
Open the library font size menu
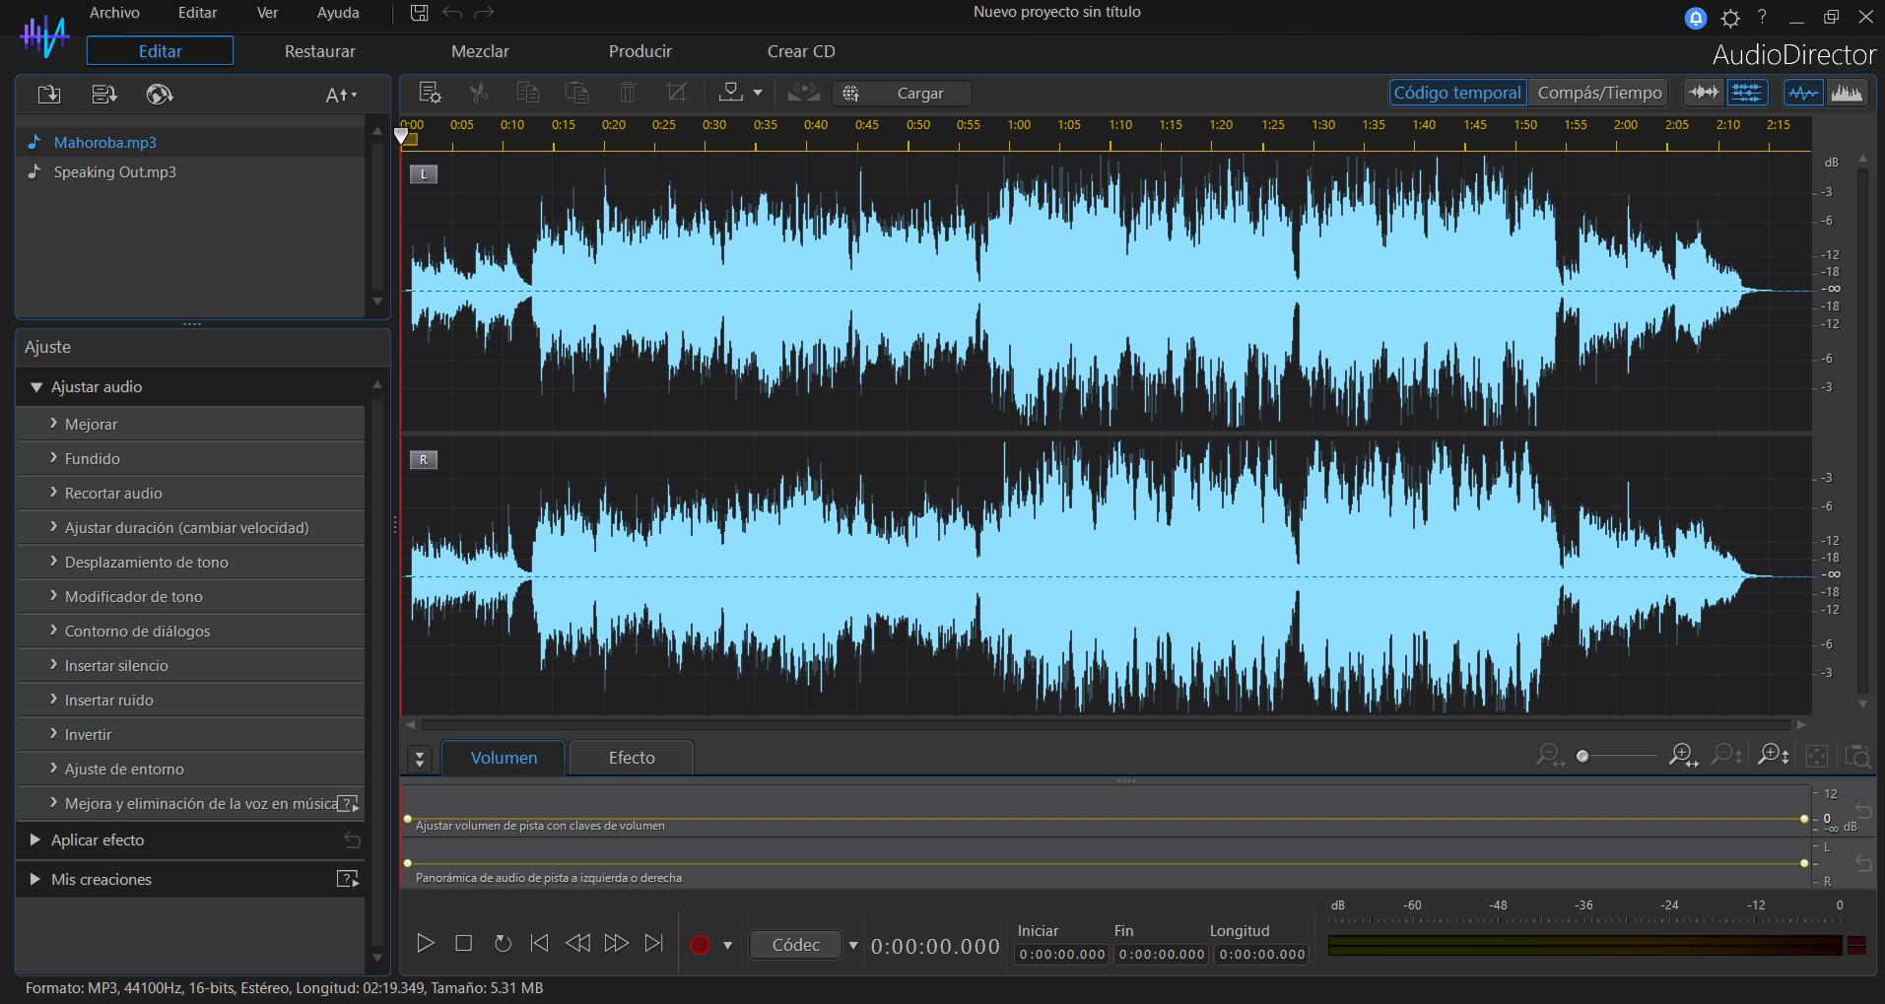click(x=341, y=95)
